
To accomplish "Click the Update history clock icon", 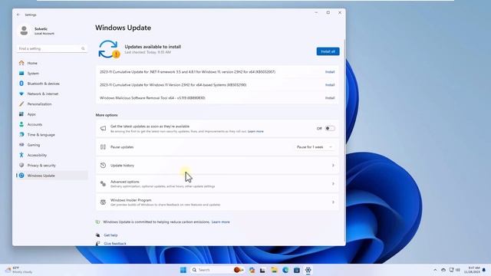I will click(103, 166).
